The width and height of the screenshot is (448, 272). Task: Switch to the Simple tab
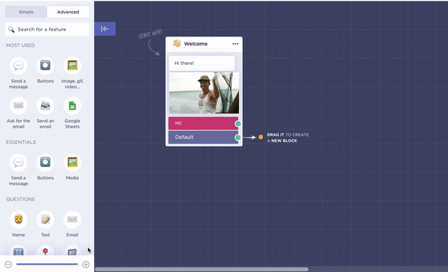click(x=26, y=12)
